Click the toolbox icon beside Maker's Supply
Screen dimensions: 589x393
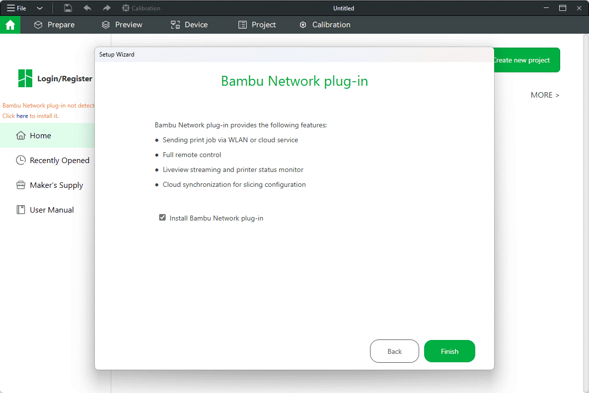tap(20, 185)
